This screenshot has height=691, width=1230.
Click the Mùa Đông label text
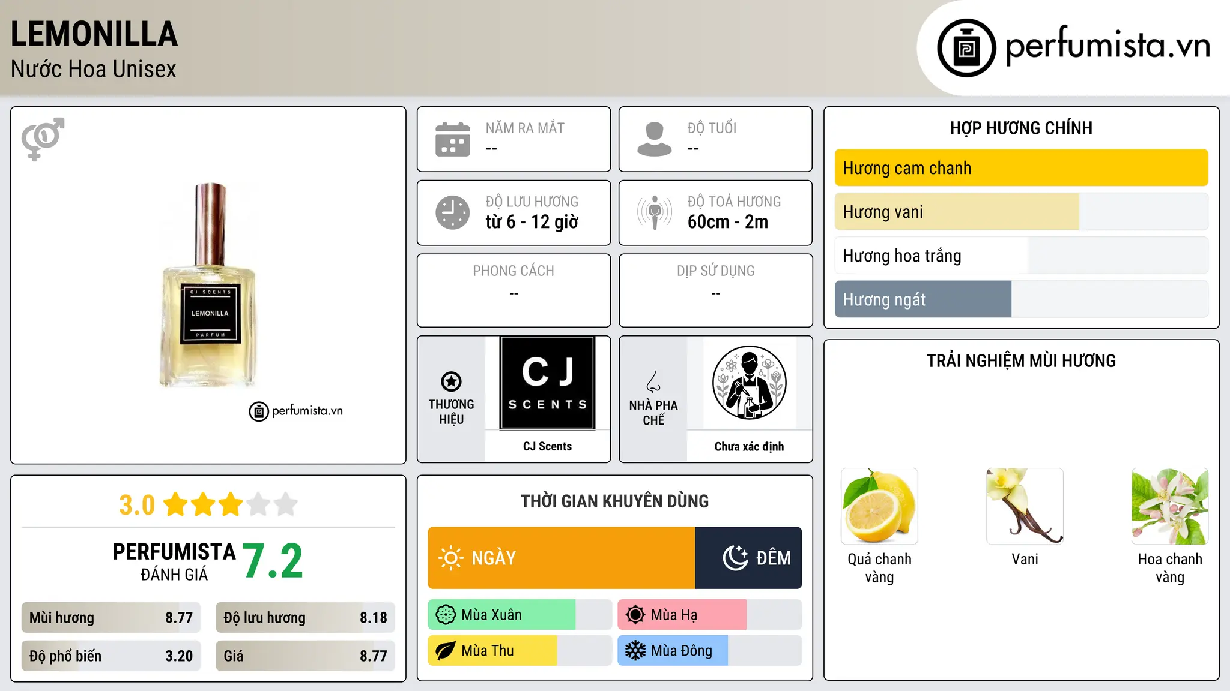(682, 651)
